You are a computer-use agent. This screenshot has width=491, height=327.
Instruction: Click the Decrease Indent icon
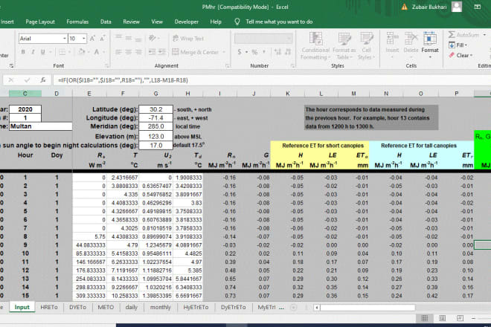coord(153,52)
